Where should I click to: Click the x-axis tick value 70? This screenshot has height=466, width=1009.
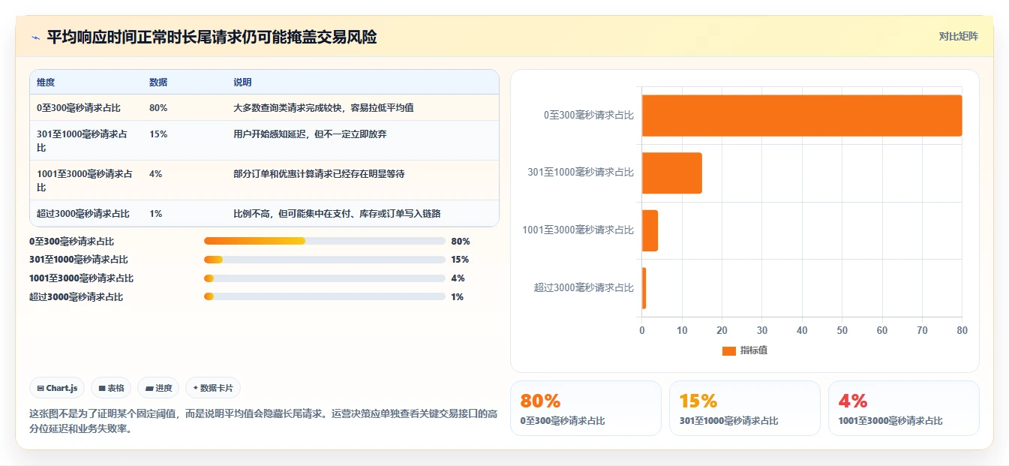(922, 330)
